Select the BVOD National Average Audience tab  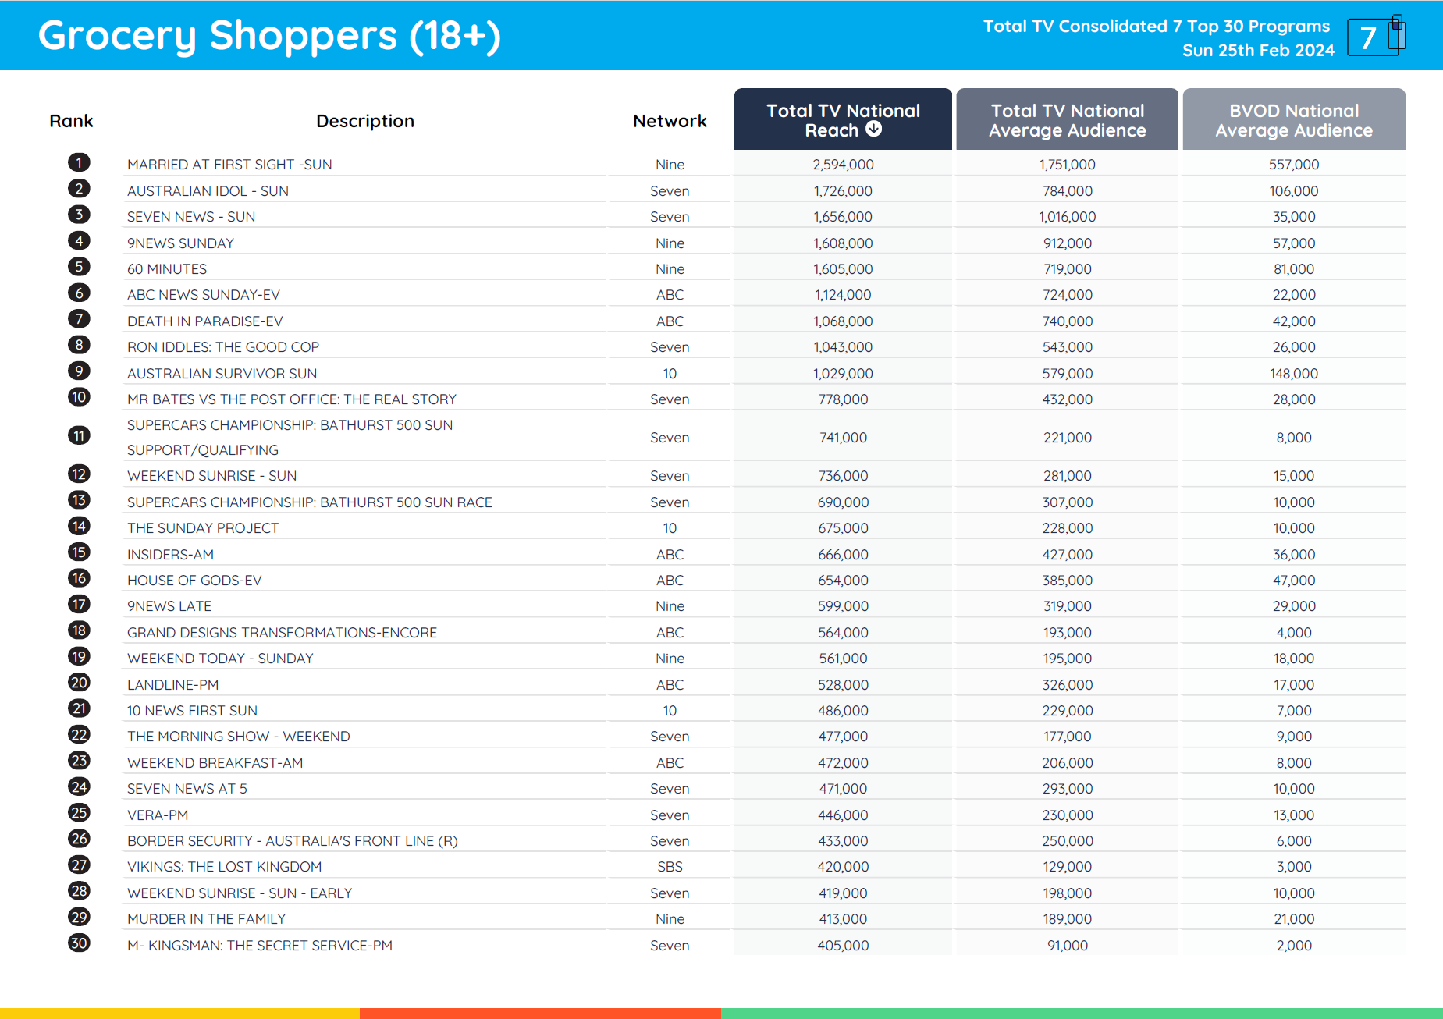(1293, 120)
